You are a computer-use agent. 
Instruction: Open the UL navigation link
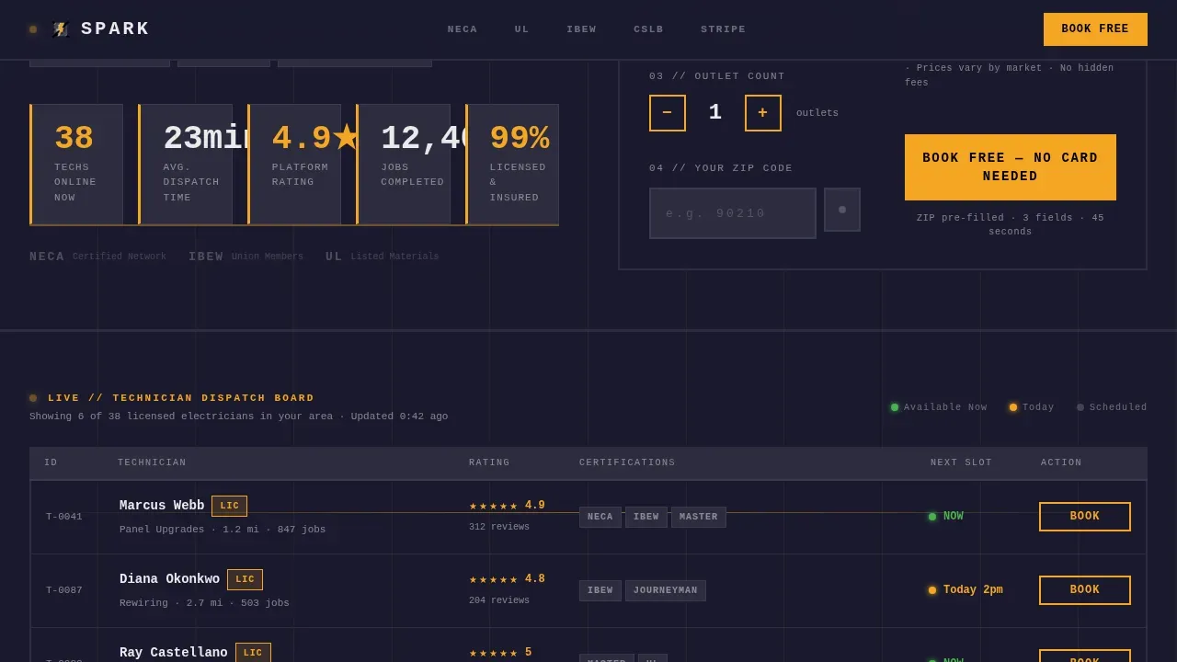[x=522, y=29]
